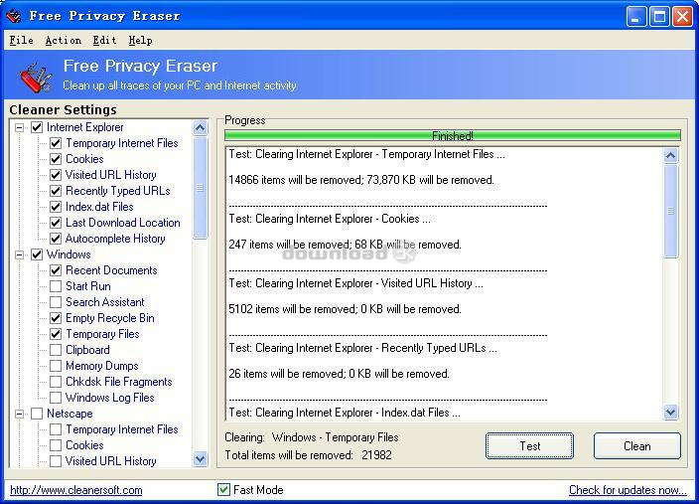Collapse the Windows tree node
The height and width of the screenshot is (504, 699).
(19, 254)
